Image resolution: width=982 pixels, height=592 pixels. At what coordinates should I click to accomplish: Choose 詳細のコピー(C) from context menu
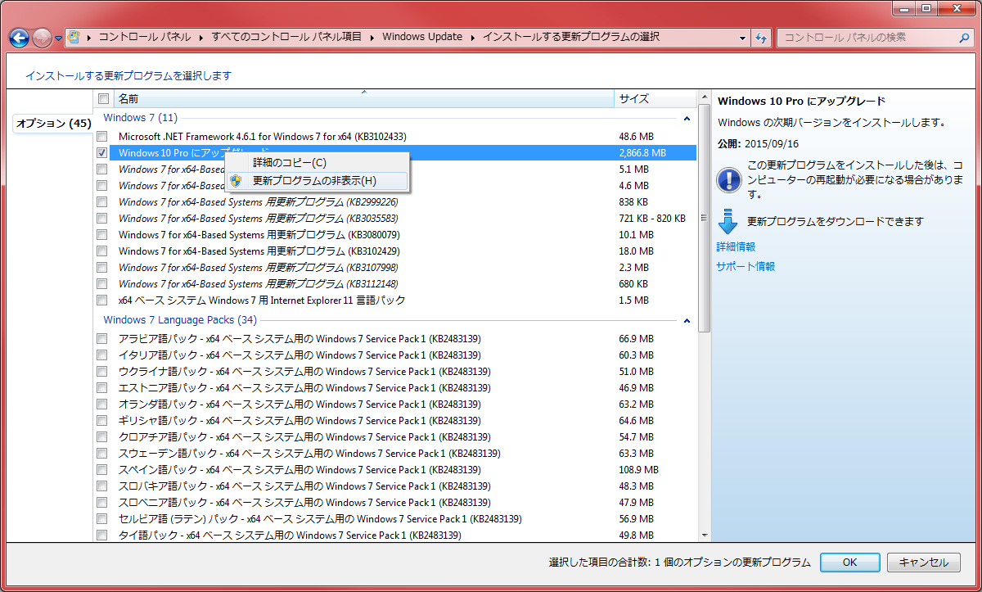click(x=317, y=163)
